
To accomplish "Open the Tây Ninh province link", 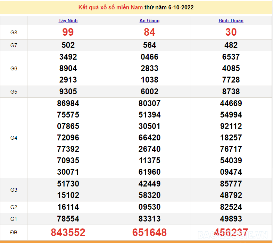I will point(68,21).
